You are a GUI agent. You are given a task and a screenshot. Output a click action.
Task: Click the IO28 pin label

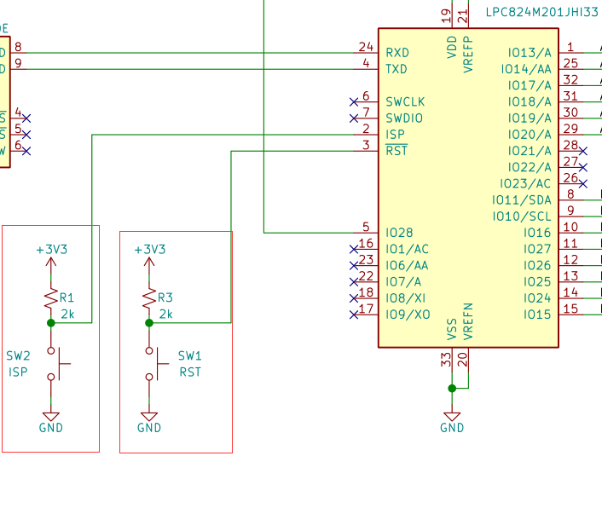coord(399,233)
